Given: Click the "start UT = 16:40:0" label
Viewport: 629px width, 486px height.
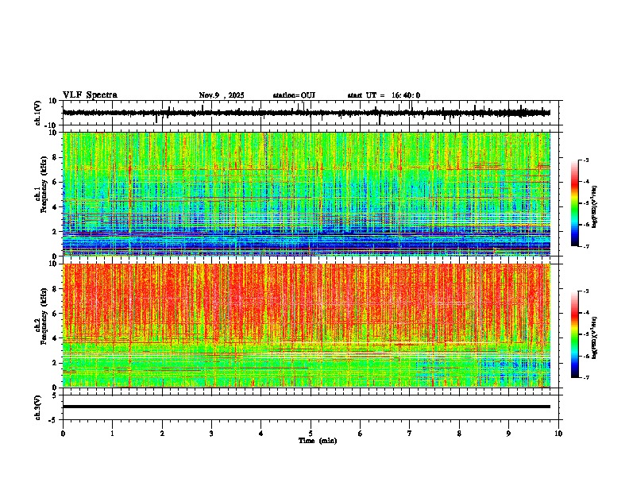Looking at the screenshot, I should tap(384, 95).
